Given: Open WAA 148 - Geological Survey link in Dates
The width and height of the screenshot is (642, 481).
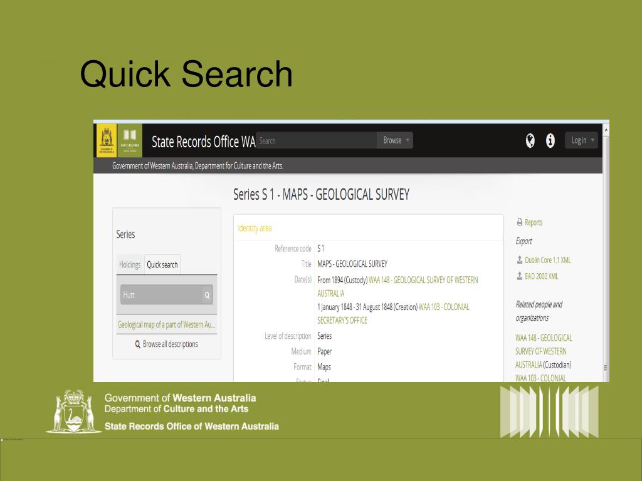Looking at the screenshot, I should click(397, 287).
